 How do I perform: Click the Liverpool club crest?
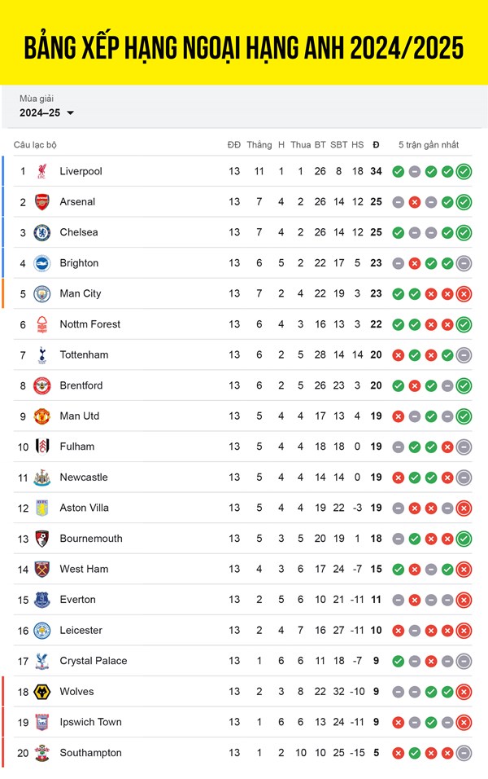(x=42, y=171)
